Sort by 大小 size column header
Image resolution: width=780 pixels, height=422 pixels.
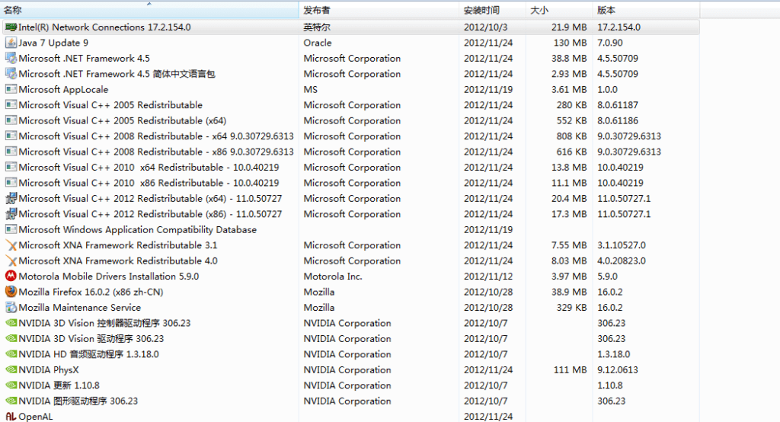click(539, 11)
